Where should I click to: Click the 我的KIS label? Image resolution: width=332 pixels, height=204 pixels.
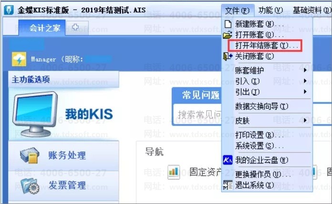pos(89,114)
